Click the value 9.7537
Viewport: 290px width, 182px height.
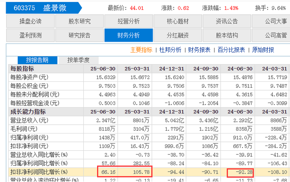(x=210, y=86)
